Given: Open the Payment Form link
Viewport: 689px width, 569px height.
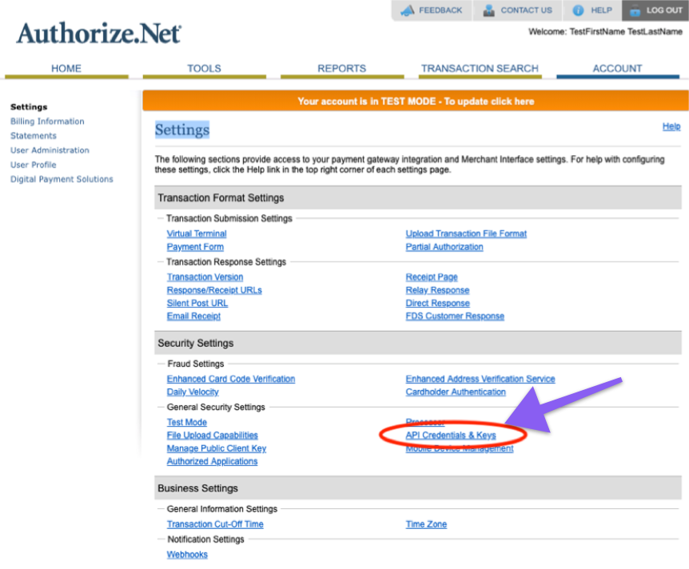Looking at the screenshot, I should click(195, 247).
